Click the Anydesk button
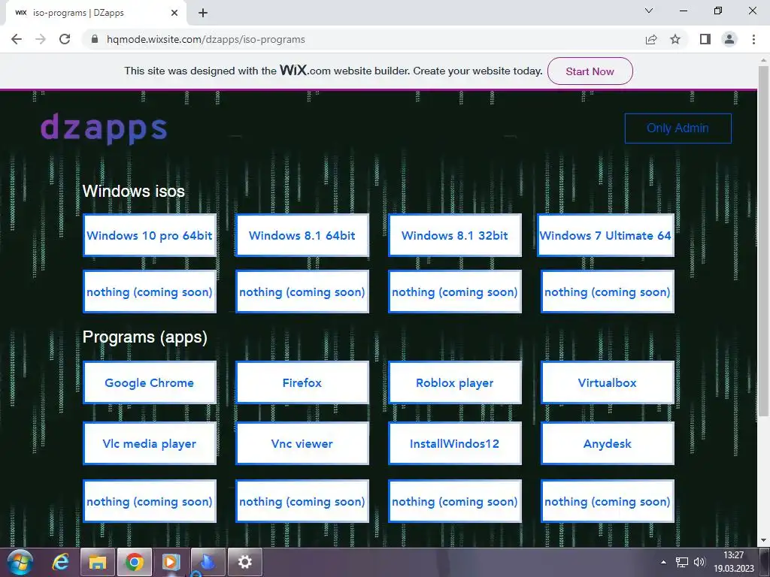Screen dimensions: 770x577 pyautogui.click(x=608, y=443)
